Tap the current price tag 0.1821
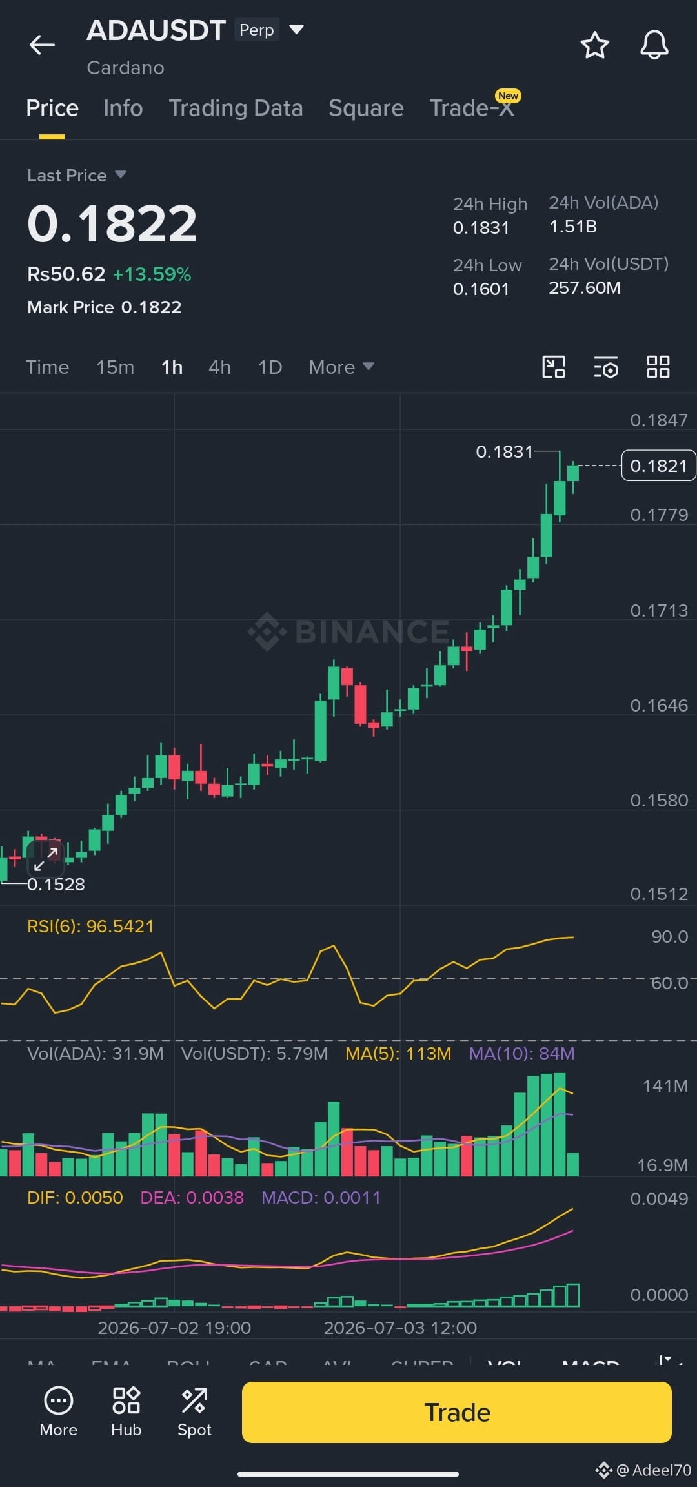 point(658,466)
